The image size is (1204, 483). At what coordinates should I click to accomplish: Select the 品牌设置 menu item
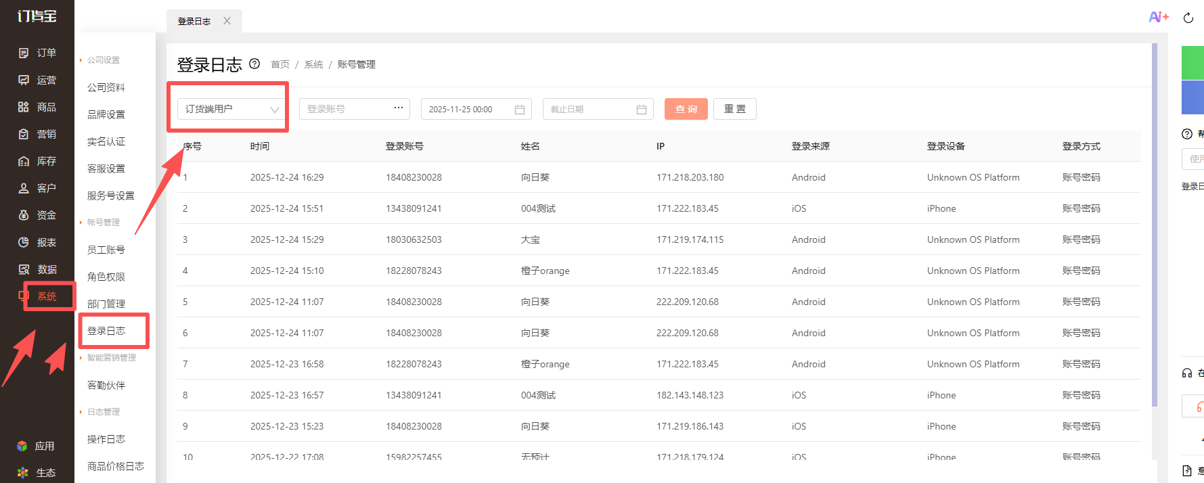(106, 114)
